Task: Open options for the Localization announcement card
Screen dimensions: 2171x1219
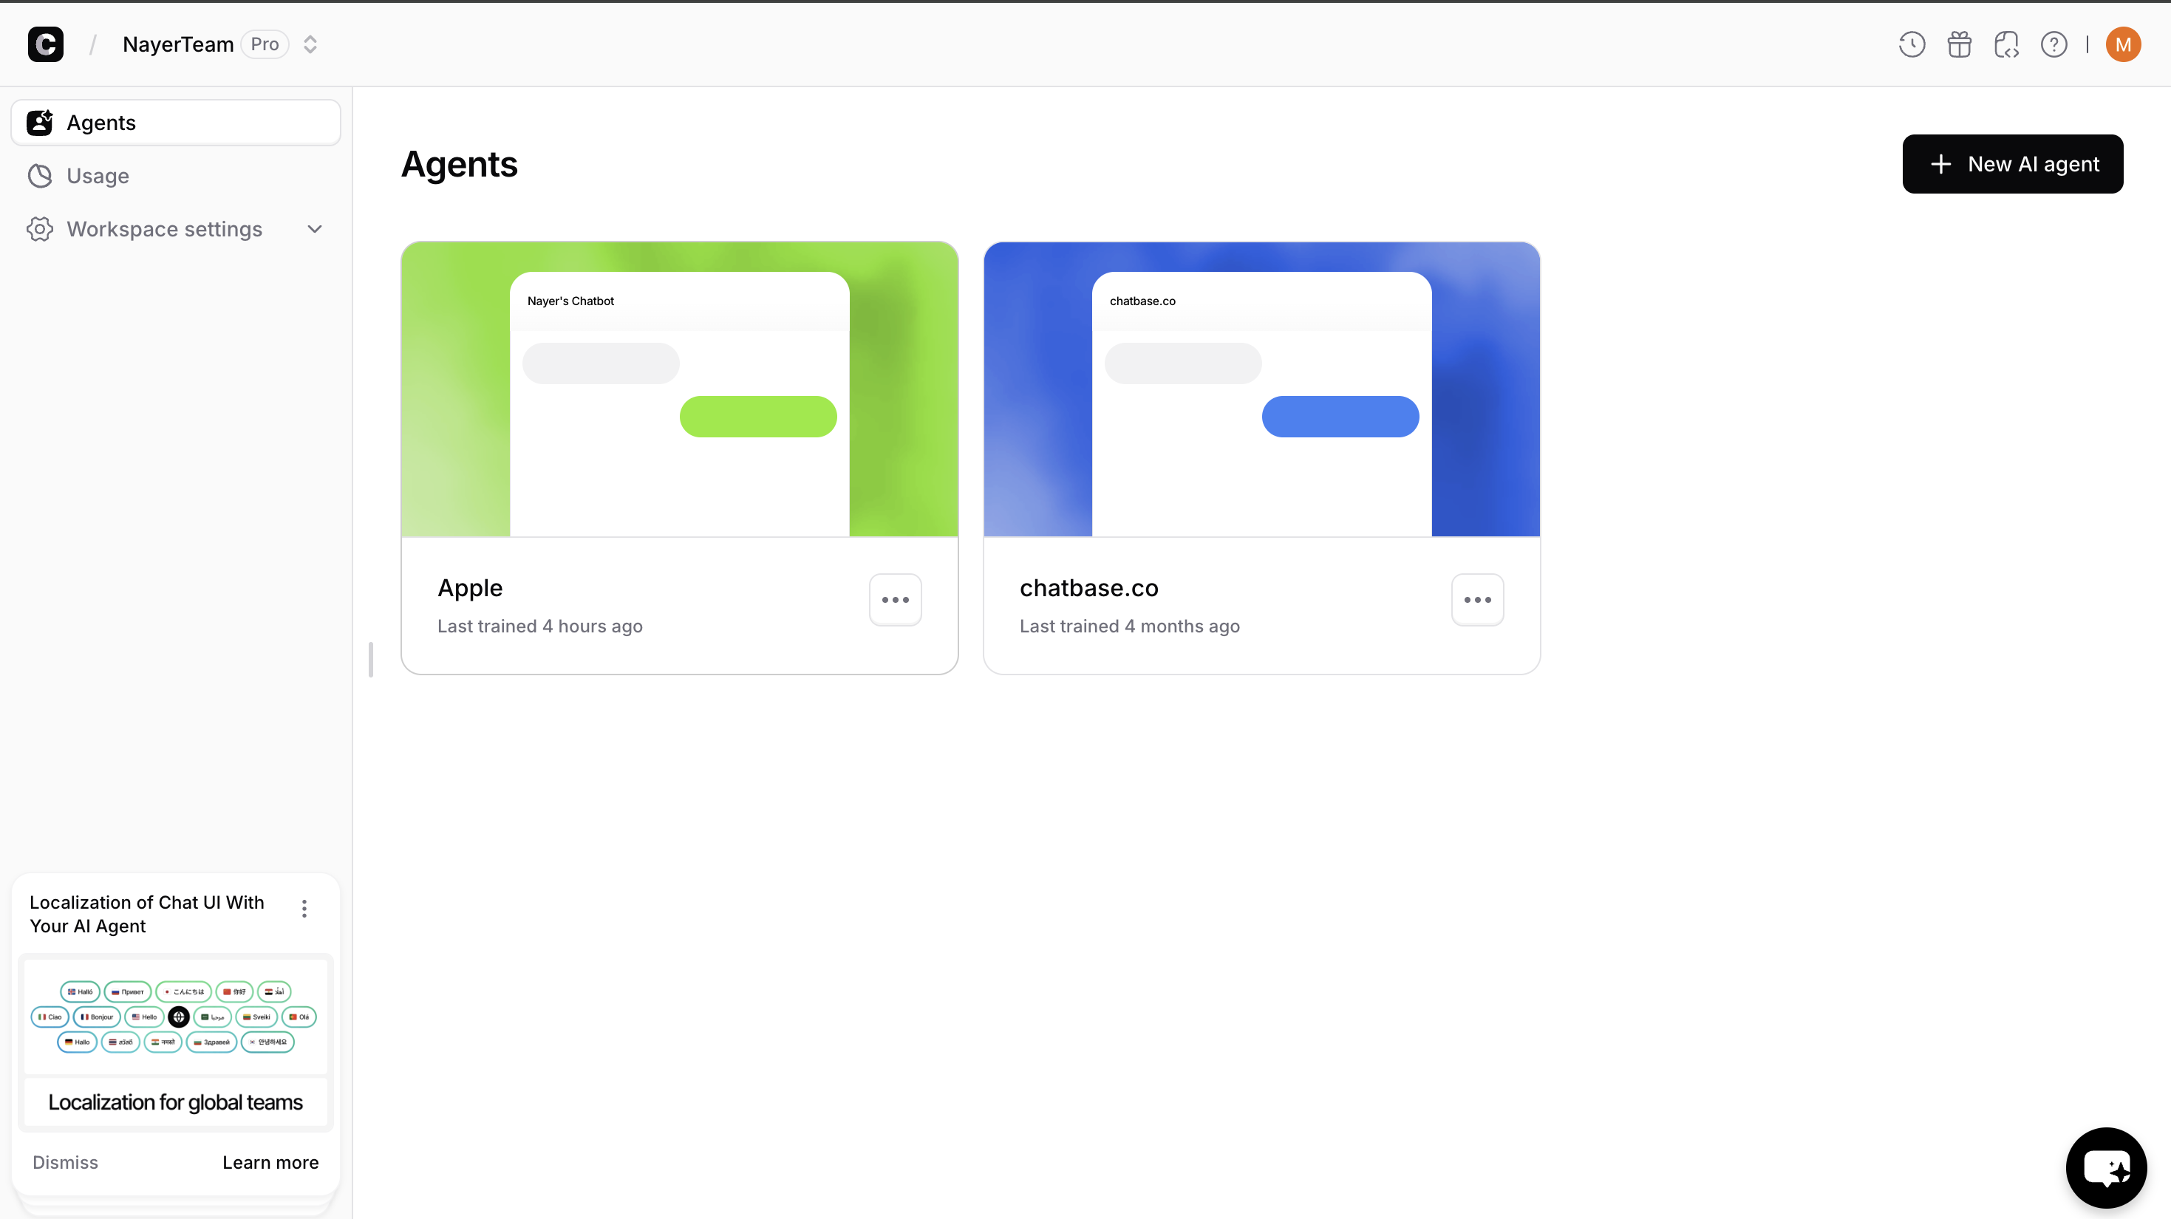Action: (304, 908)
